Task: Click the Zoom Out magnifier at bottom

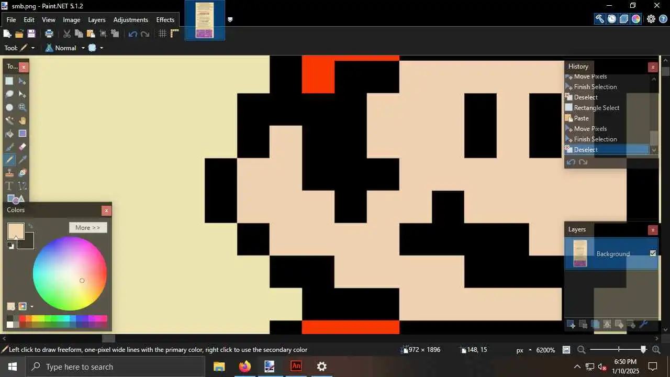Action: click(x=581, y=350)
